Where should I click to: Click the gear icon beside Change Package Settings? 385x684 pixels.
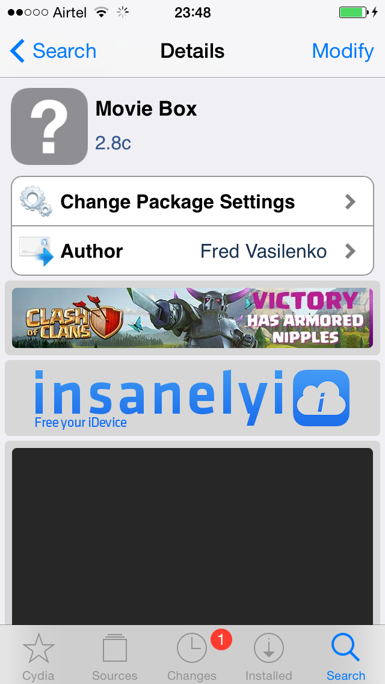35,202
